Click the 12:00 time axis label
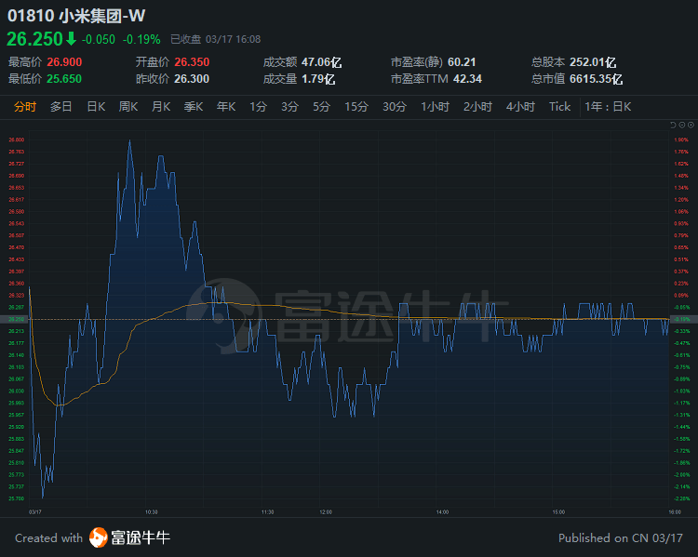The width and height of the screenshot is (698, 557). coord(326,512)
